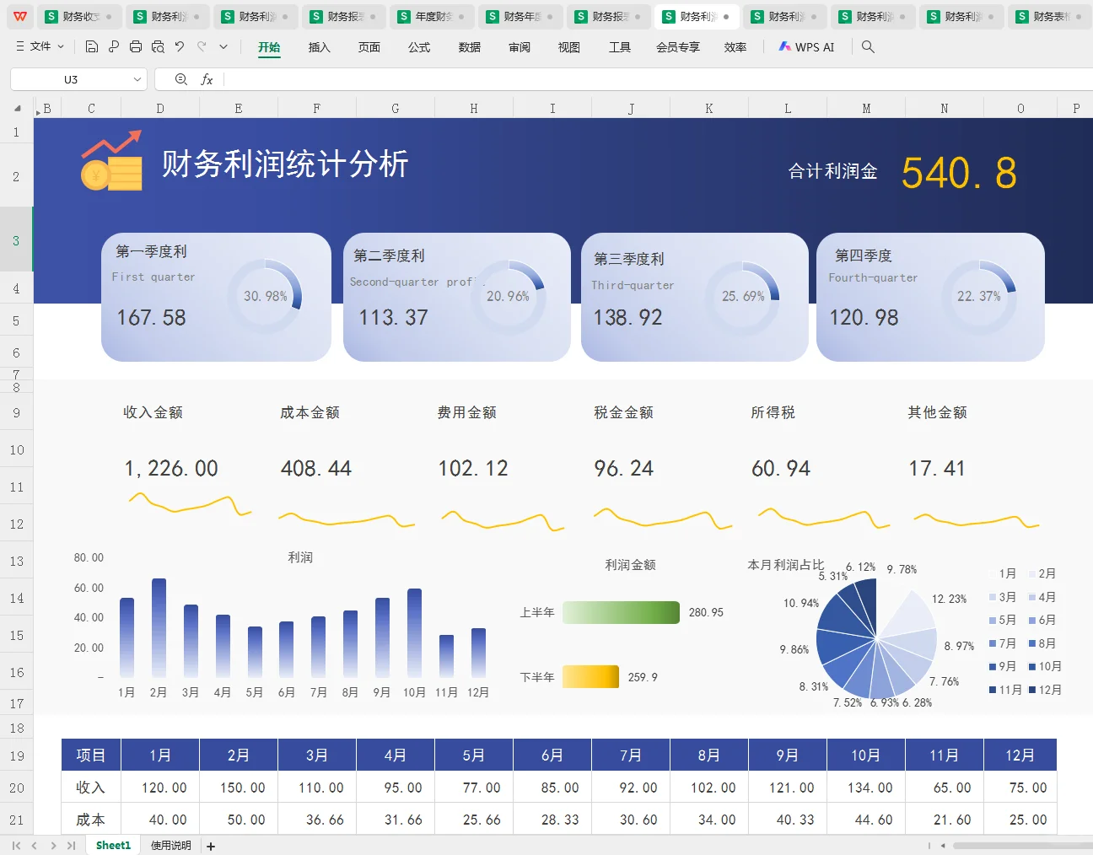The image size is (1093, 855).
Task: Click the Save icon in quick access toolbar
Action: click(x=91, y=47)
